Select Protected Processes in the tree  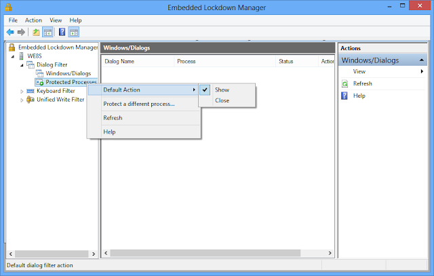coord(71,82)
